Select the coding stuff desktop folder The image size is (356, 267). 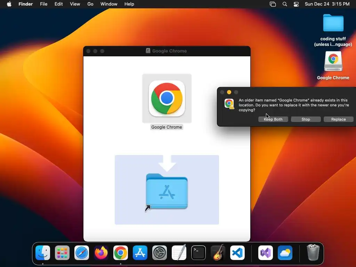pos(333,23)
